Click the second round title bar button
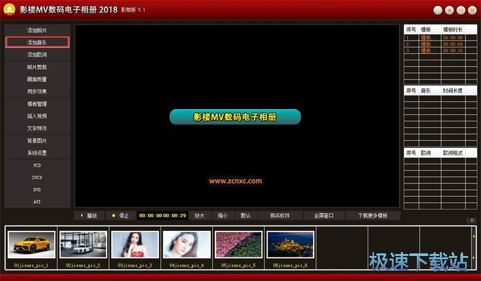 click(x=450, y=10)
